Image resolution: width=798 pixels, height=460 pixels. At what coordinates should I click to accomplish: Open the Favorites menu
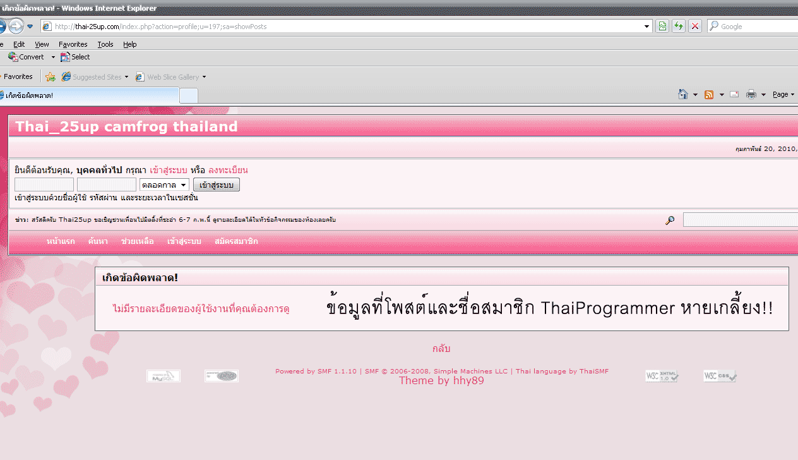[73, 44]
